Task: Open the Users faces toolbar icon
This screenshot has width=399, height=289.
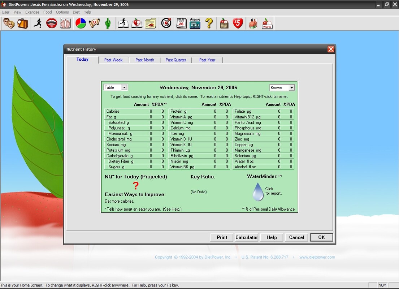Action: pyautogui.click(x=9, y=23)
